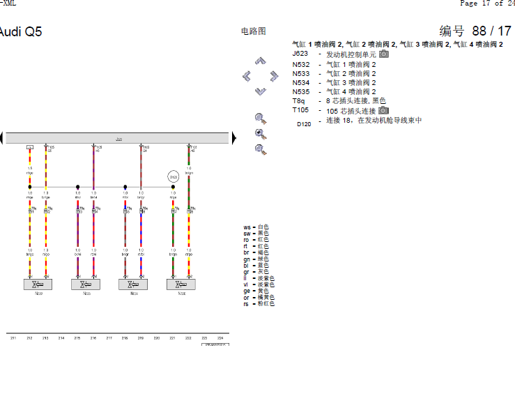Click the 发动机控制单元 description text
This screenshot has width=515, height=403.
(x=351, y=54)
